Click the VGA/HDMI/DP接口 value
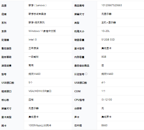Screen dimensions: 144x130 [x=40, y=91]
